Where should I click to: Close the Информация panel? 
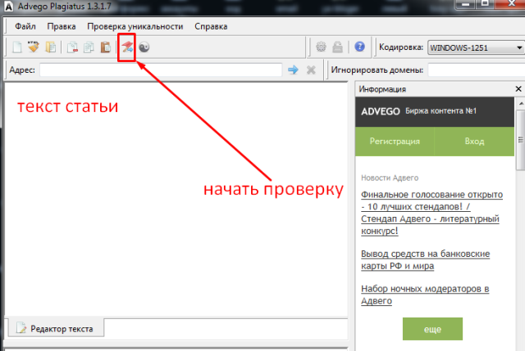[x=518, y=89]
